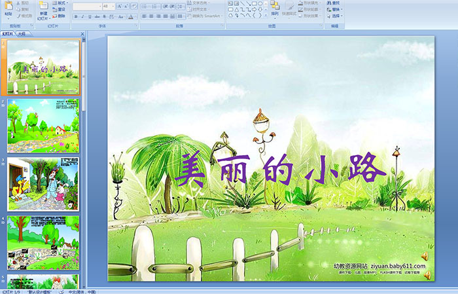This screenshot has width=458, height=294.
Task: Click the Paste (粘贴) icon
Action: 9,5
